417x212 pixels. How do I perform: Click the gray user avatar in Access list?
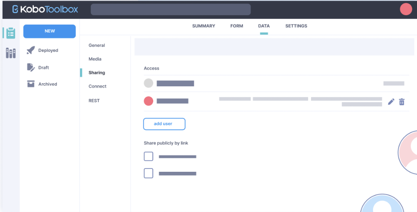(x=148, y=83)
